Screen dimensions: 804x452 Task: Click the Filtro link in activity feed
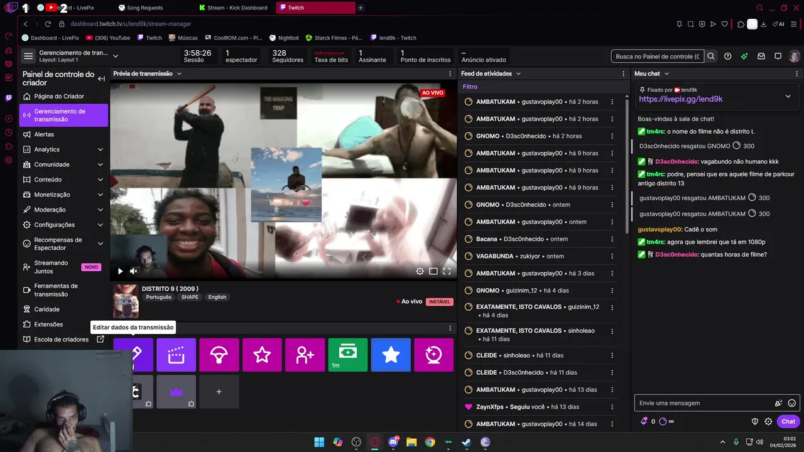470,87
